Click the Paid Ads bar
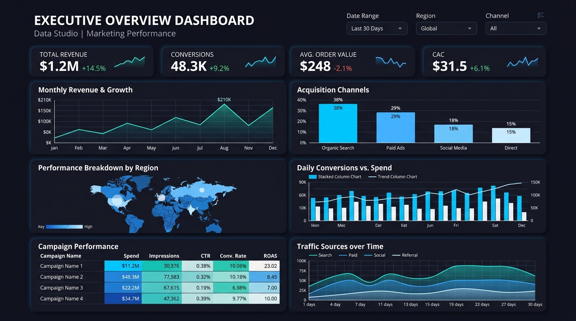The image size is (576, 321). point(396,127)
